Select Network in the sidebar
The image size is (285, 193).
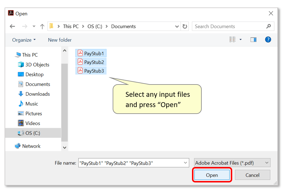click(28, 146)
